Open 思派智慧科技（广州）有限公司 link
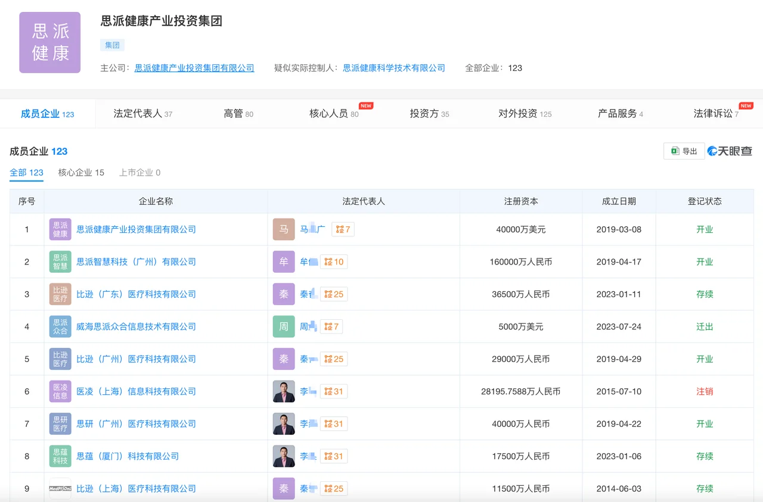This screenshot has width=763, height=502. [136, 261]
